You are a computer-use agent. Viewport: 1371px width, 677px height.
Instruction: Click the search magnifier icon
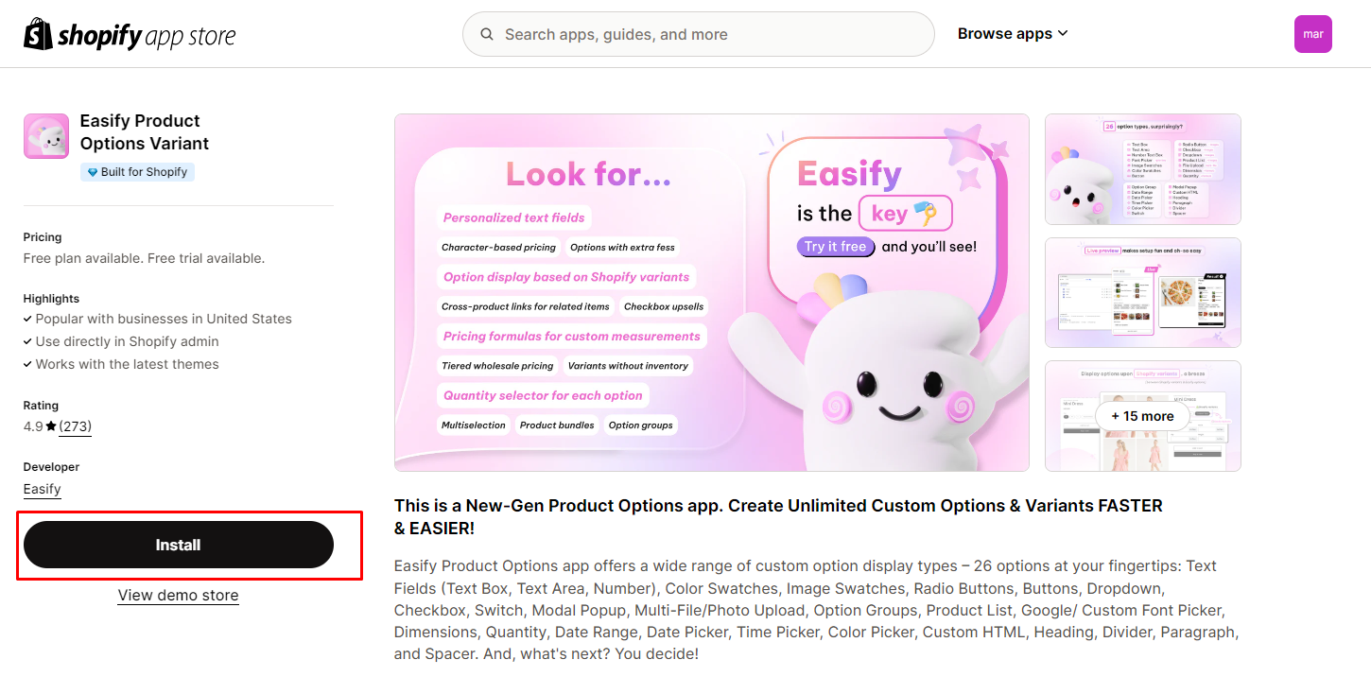[486, 34]
